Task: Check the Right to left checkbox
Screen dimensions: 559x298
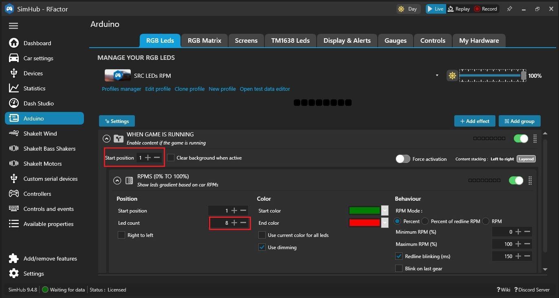Action: click(121, 235)
